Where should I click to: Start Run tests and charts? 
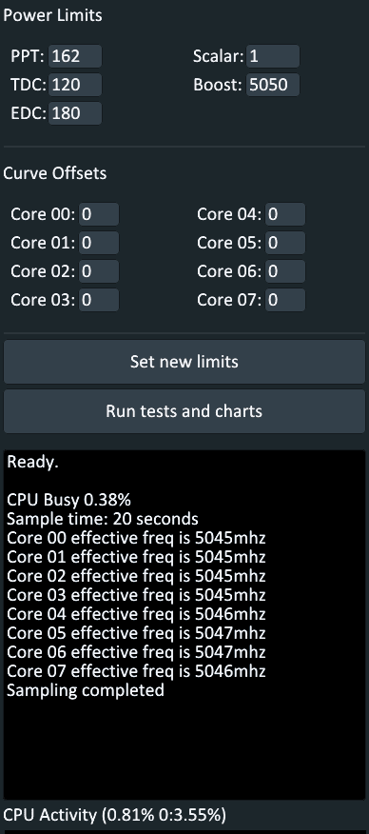(x=184, y=411)
